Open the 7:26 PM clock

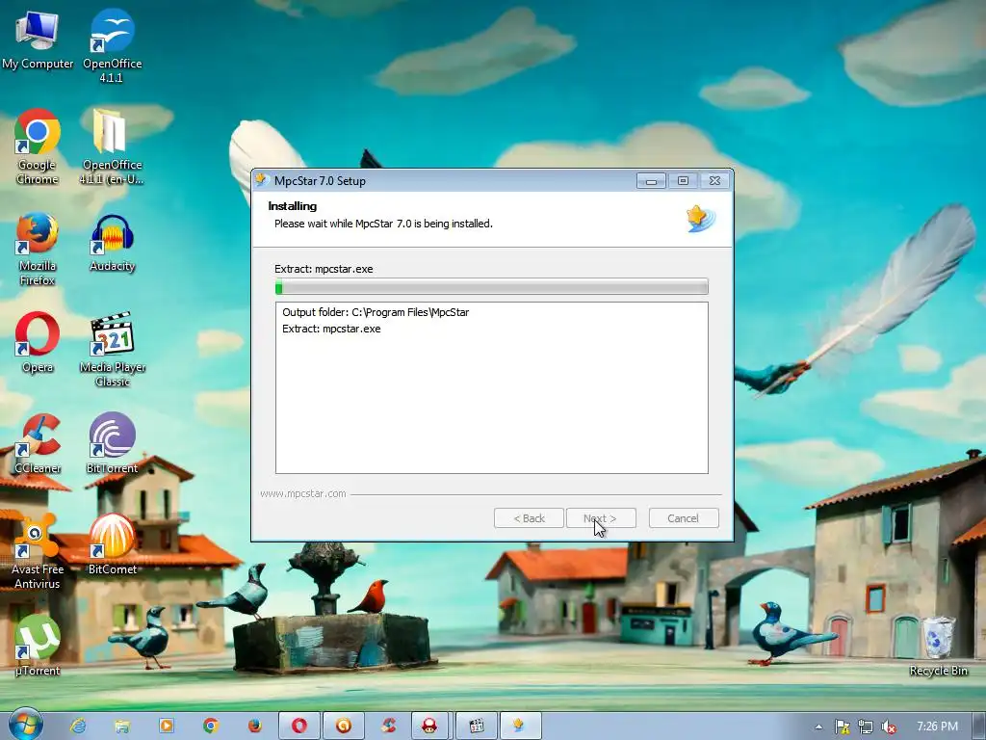937,727
